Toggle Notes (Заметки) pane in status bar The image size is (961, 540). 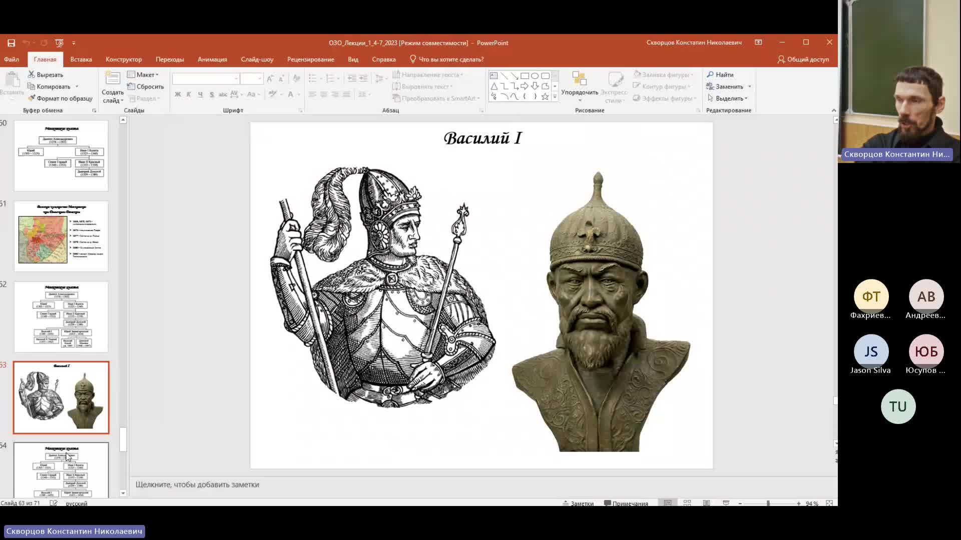[578, 503]
